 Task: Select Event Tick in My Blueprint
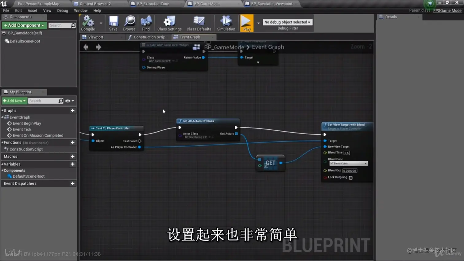(x=22, y=129)
